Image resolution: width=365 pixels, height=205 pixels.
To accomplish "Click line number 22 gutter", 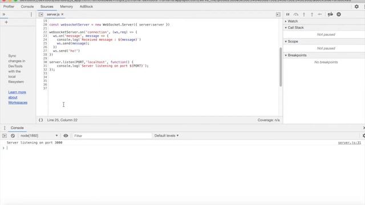I will [x=45, y=32].
